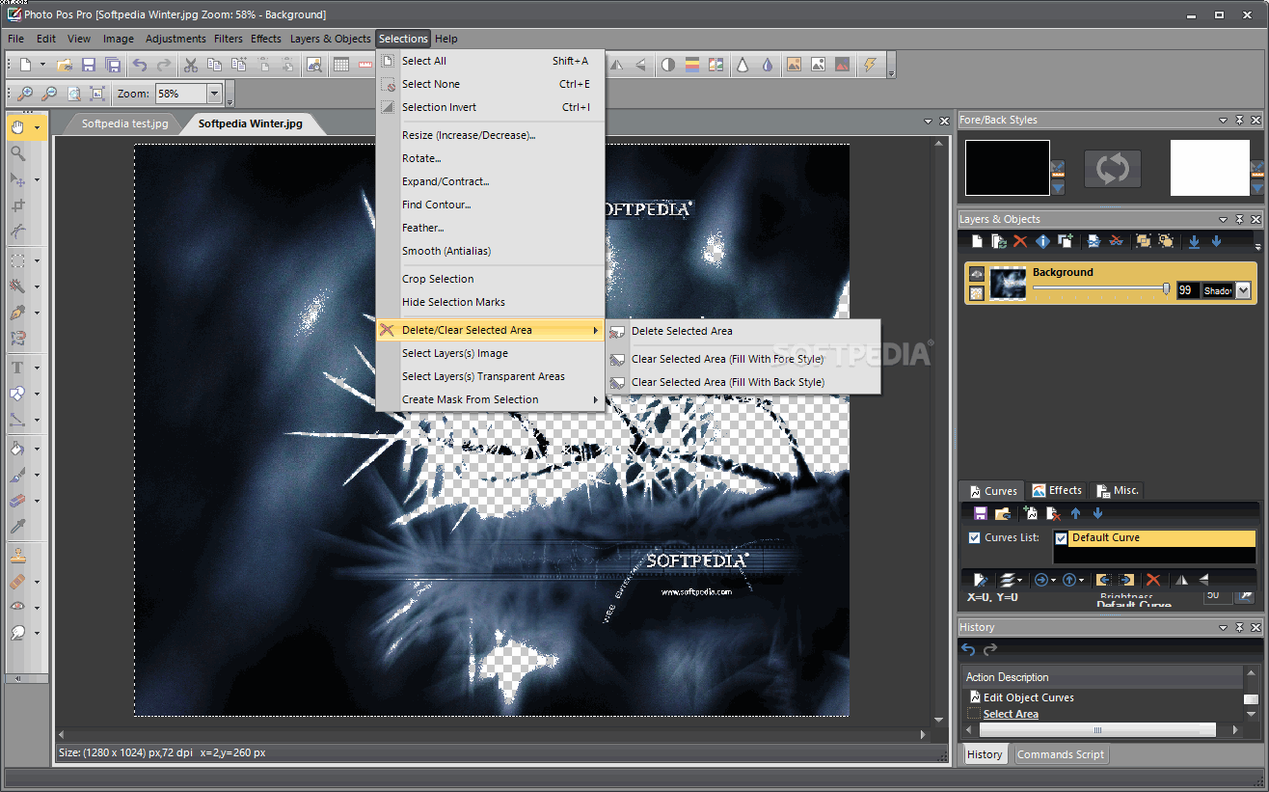The height and width of the screenshot is (792, 1269).
Task: Select the Color Picker eyedropper tool
Action: (17, 527)
